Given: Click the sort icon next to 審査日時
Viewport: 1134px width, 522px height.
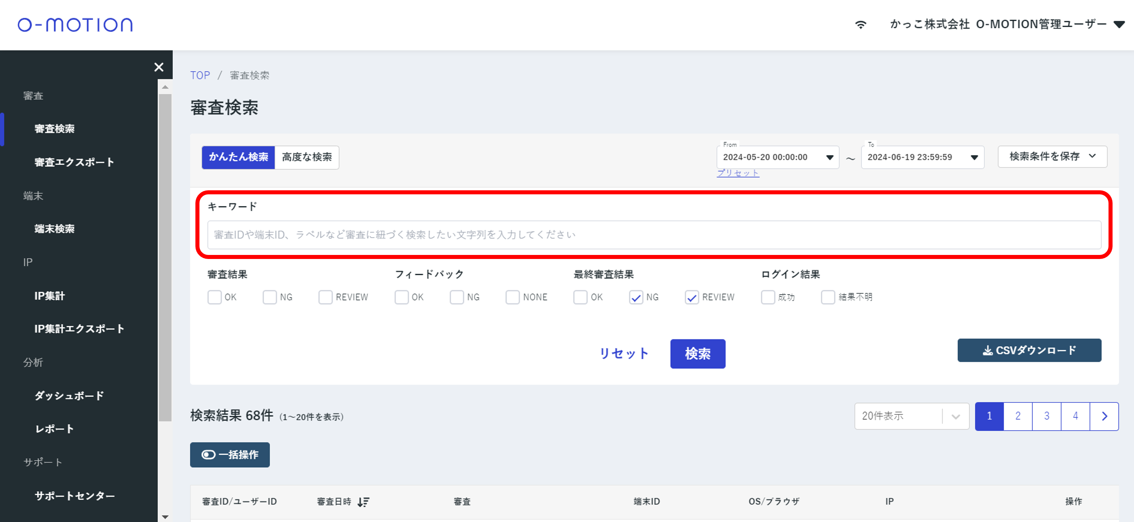Looking at the screenshot, I should point(363,502).
